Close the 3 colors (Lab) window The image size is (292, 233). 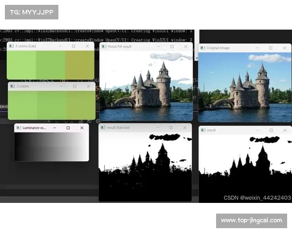pos(88,46)
